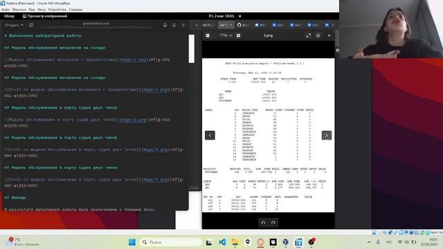The width and height of the screenshot is (443, 249).
Task: Open Visual Studio Code from the taskbar
Action: tap(222, 242)
